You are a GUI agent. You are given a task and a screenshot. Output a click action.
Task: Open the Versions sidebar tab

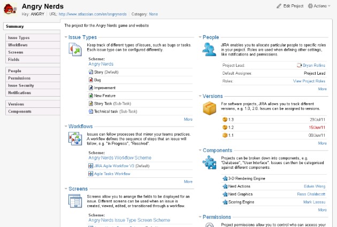click(x=33, y=104)
